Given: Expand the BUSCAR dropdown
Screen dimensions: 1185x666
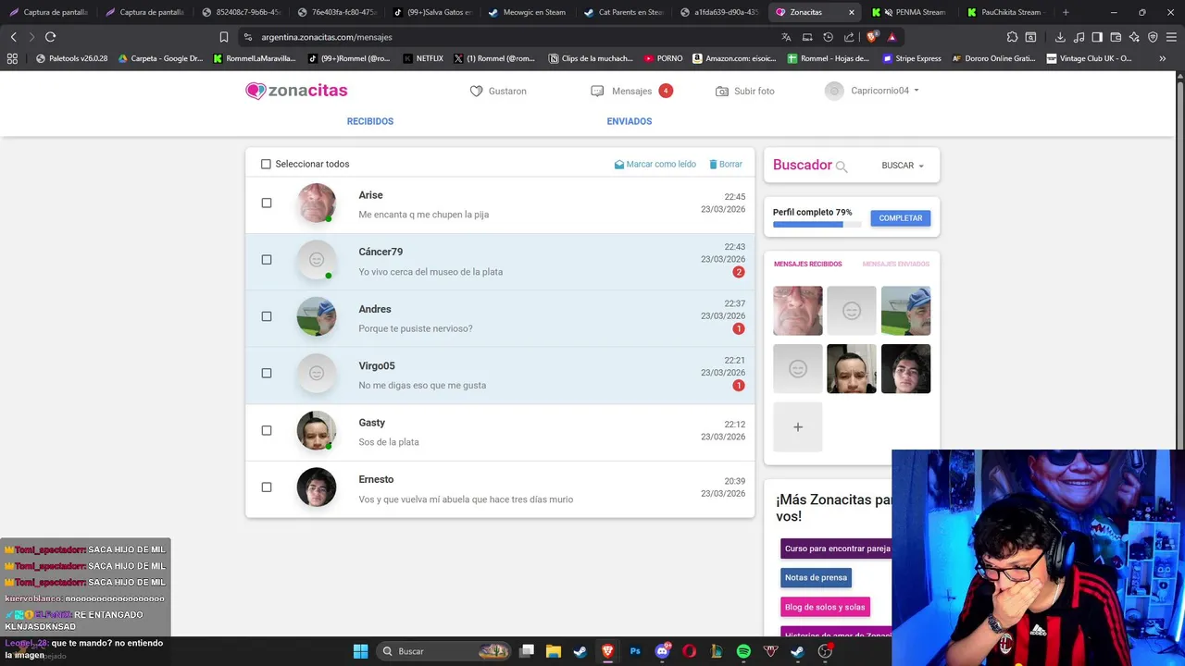Looking at the screenshot, I should coord(903,166).
